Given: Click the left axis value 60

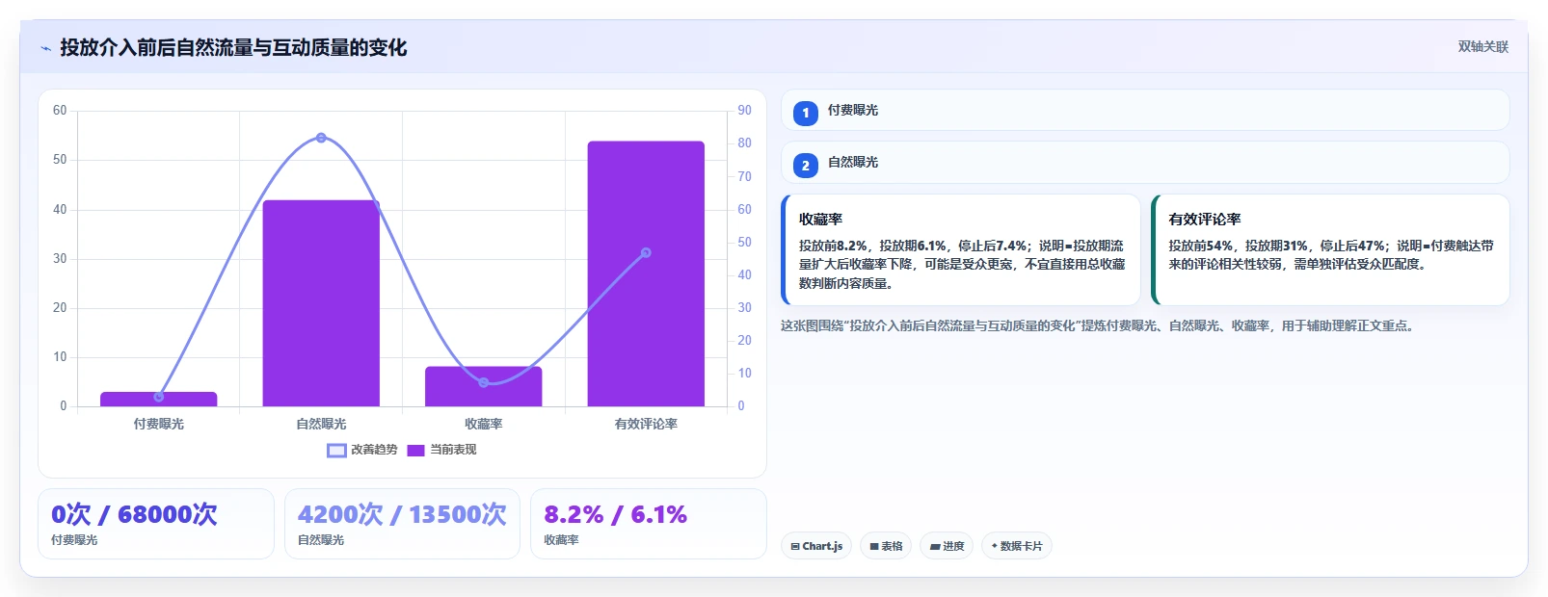Looking at the screenshot, I should [60, 111].
